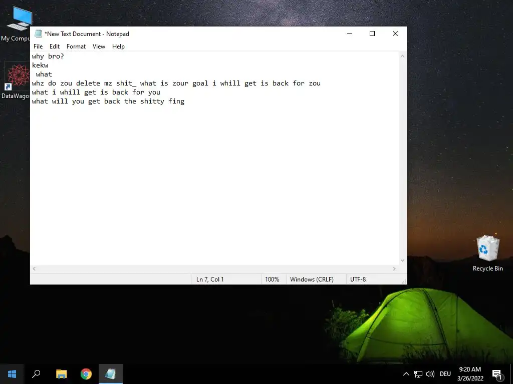Click the vertical scrollbar up arrow

(x=402, y=56)
